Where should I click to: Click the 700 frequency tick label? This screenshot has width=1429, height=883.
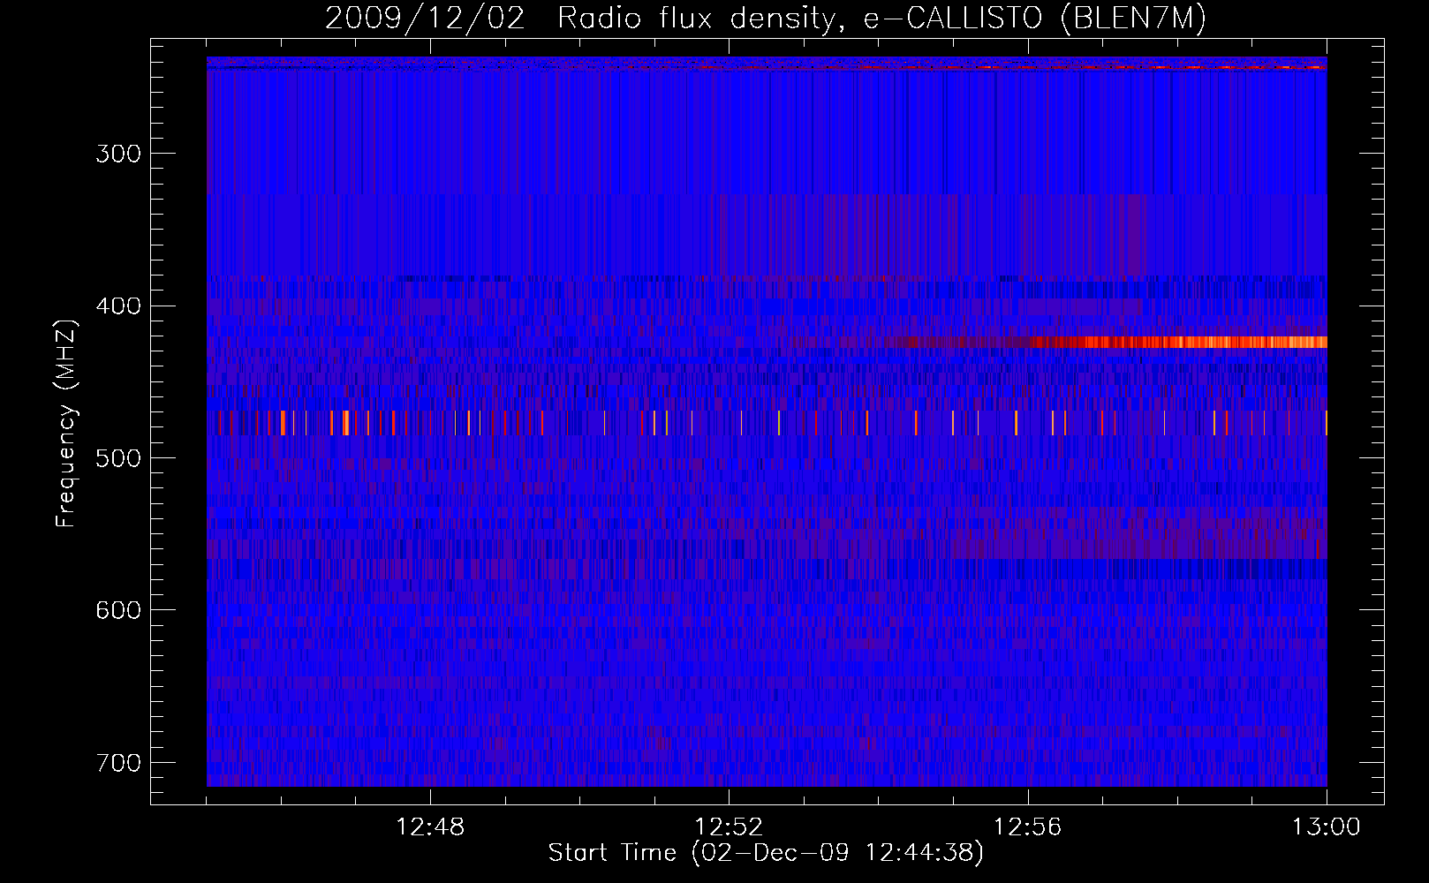click(x=118, y=763)
